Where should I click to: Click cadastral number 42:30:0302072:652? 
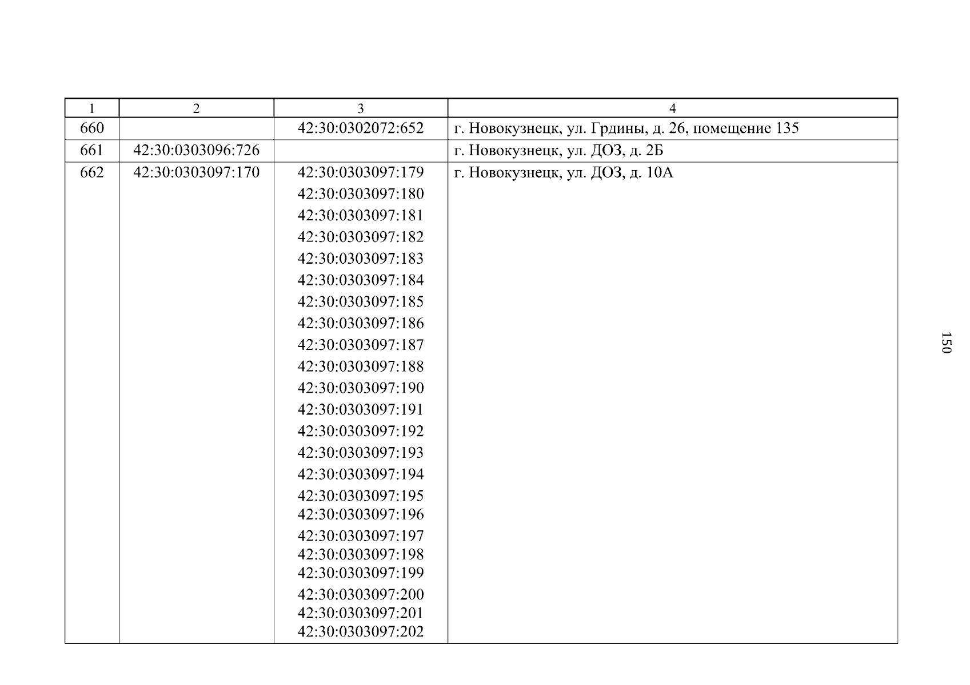pos(361,128)
